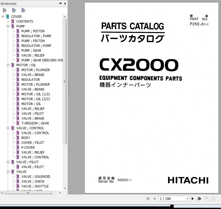
Task: Open the MOTOR ; OIL (1/2) bookmark
Action: click(x=36, y=94)
